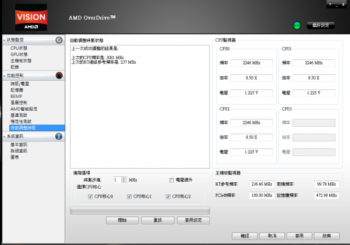This screenshot has width=350, height=245.
Task: Click the 取消 cancel button
Action: [x=272, y=236]
